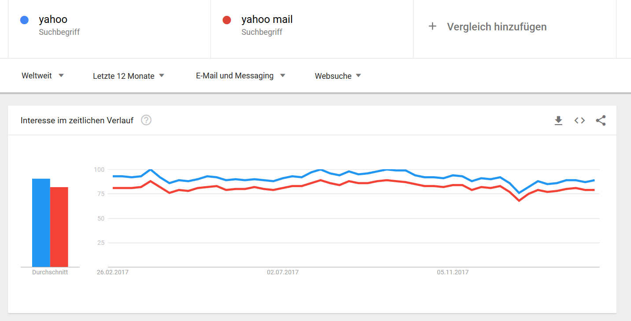This screenshot has height=321, width=631.
Task: Click the plus icon to add a comparison
Action: (x=432, y=26)
